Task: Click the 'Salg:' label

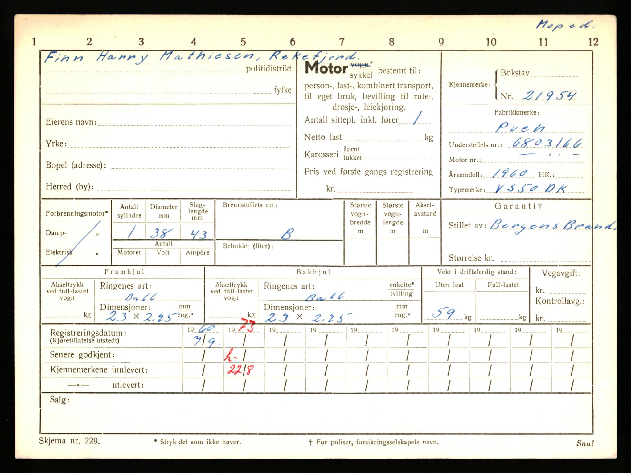Action: pos(59,400)
